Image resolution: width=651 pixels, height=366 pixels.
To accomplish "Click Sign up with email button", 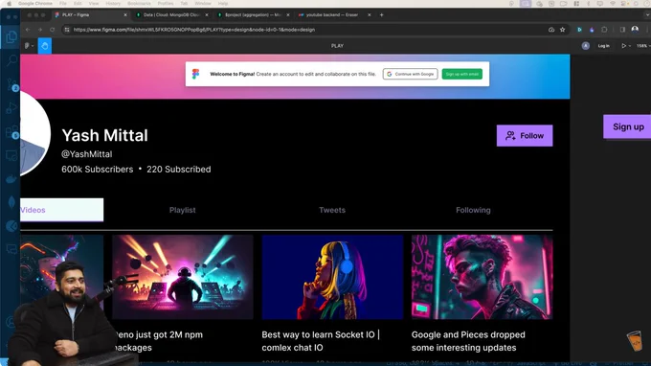I will 462,74.
